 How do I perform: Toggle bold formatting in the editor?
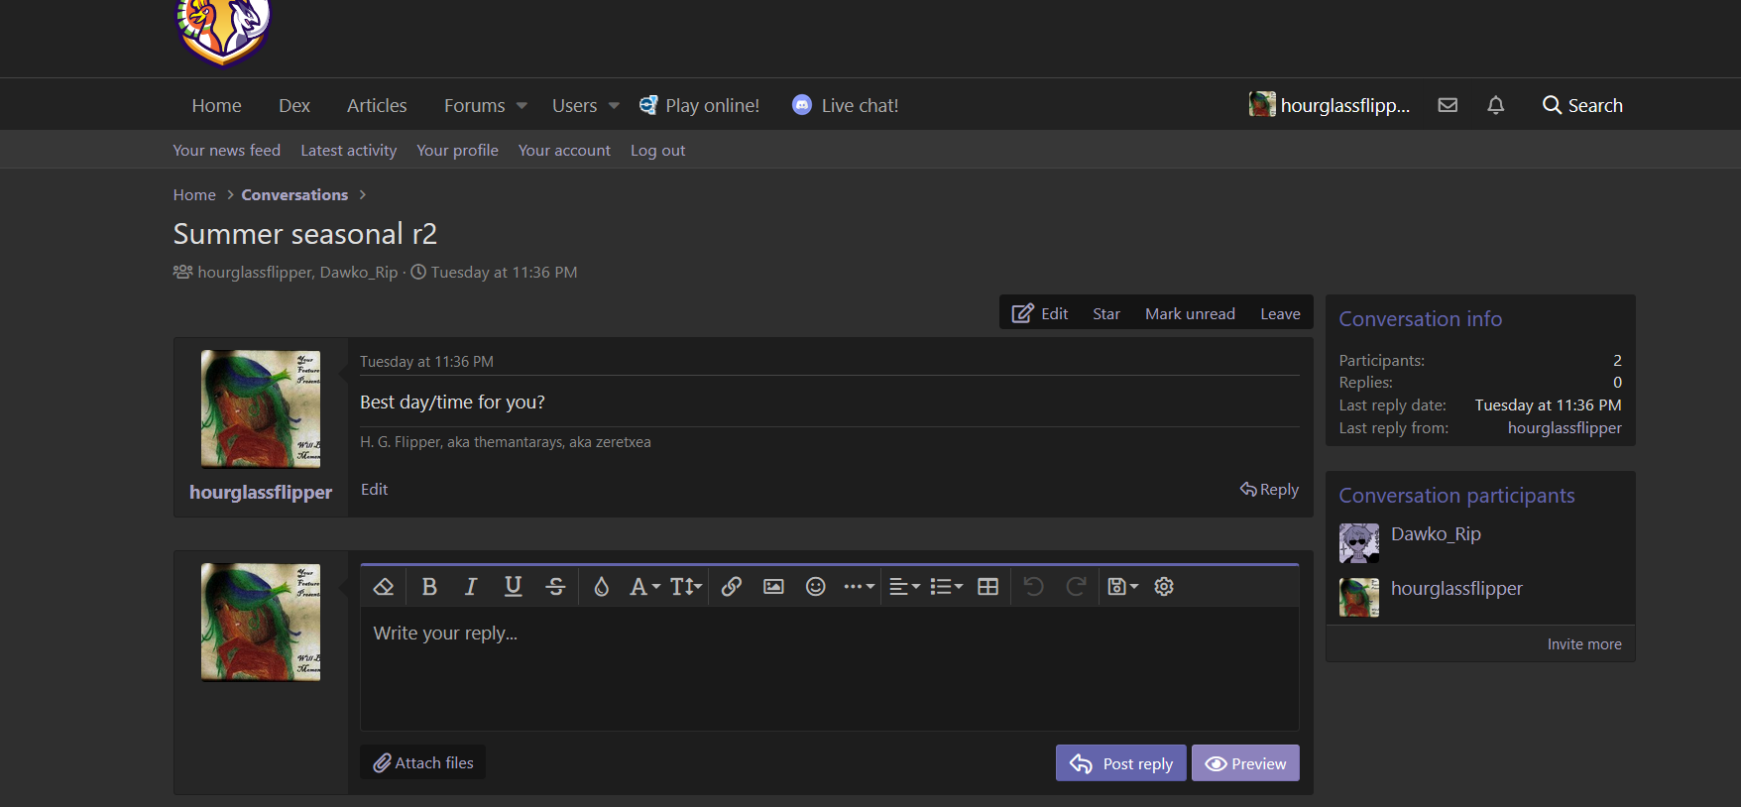point(429,587)
